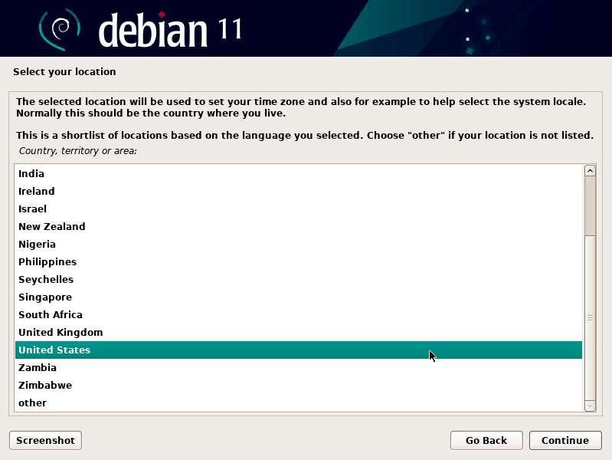This screenshot has height=460, width=612.
Task: Take a Screenshot using the button
Action: coord(45,440)
